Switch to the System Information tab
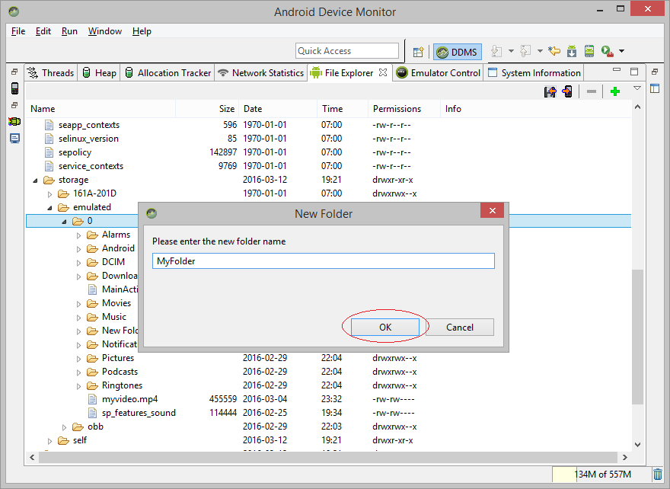 coord(534,73)
